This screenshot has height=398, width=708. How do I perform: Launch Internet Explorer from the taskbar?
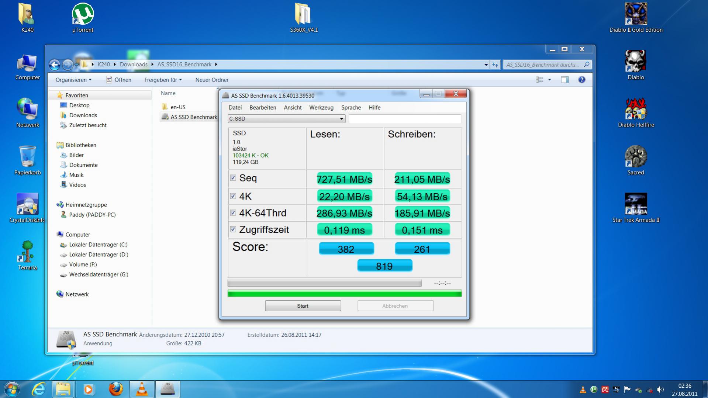[39, 389]
